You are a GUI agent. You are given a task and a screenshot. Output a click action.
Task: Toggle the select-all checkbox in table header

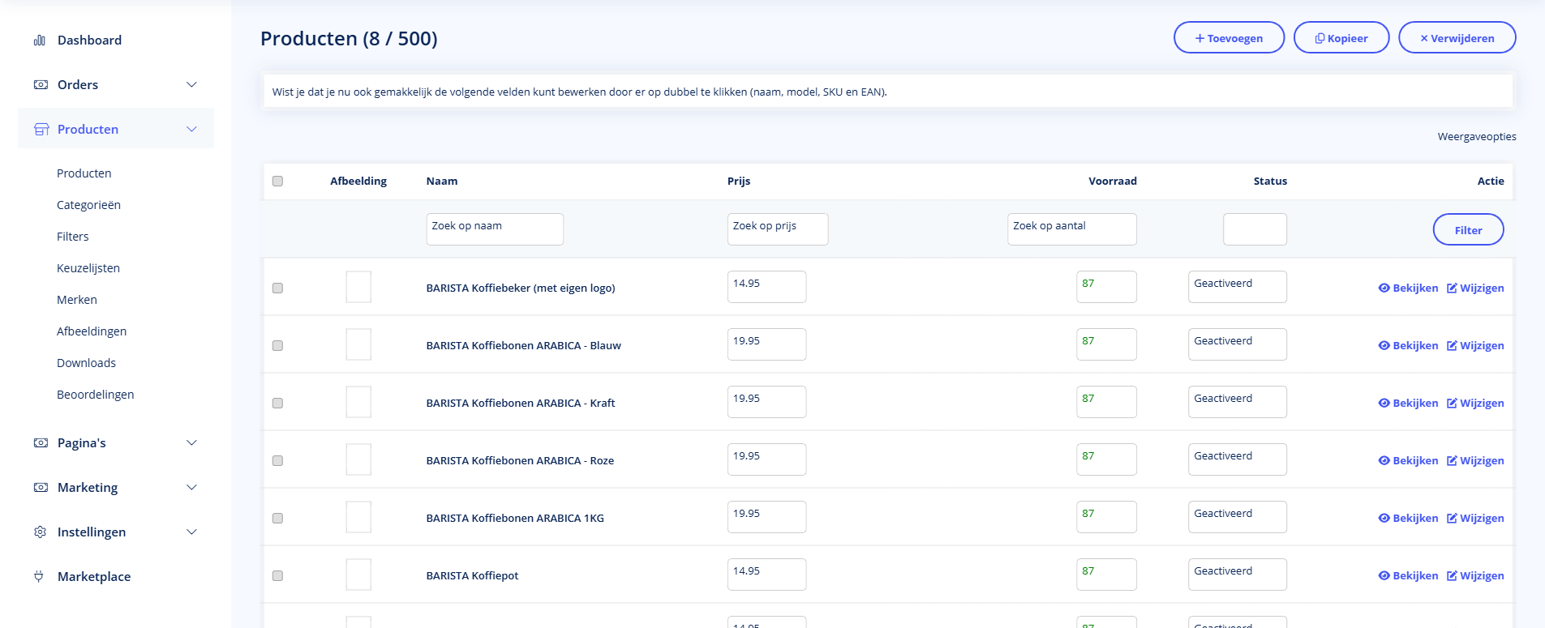tap(278, 182)
